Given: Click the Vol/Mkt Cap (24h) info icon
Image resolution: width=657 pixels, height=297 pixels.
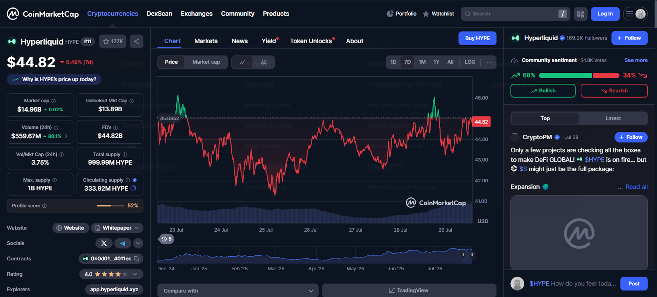Looking at the screenshot, I should (62, 155).
